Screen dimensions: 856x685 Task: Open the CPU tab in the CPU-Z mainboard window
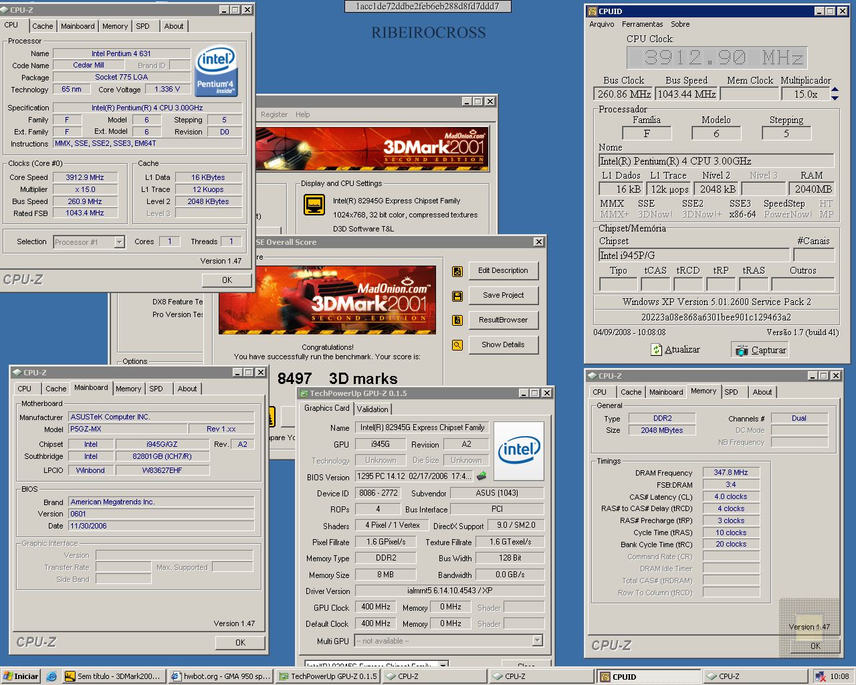(25, 389)
